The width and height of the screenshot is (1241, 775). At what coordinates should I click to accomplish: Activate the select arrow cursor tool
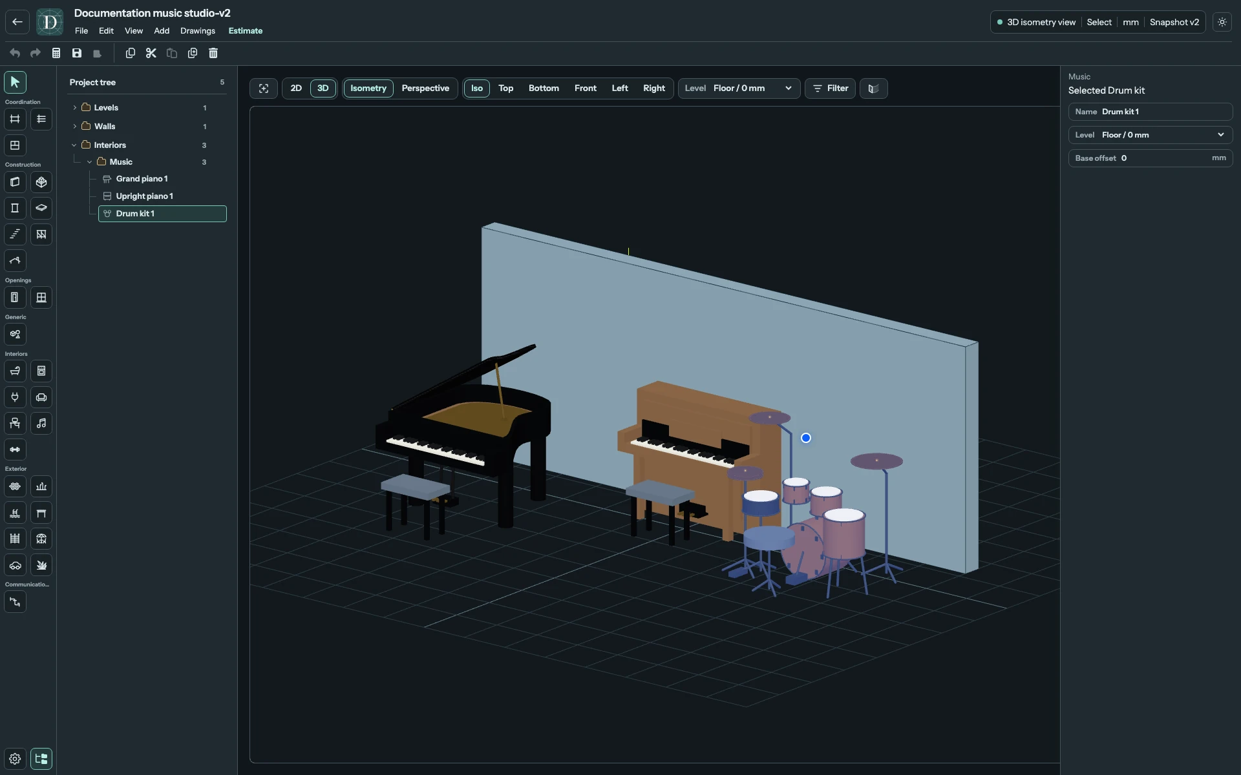[15, 82]
